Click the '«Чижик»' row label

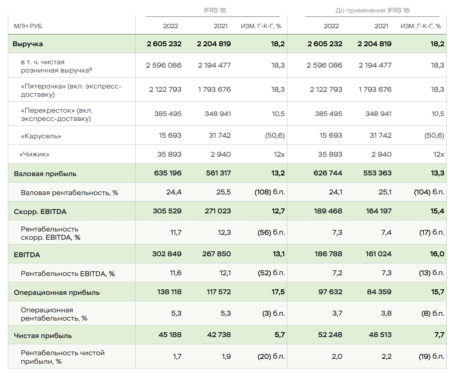[34, 154]
